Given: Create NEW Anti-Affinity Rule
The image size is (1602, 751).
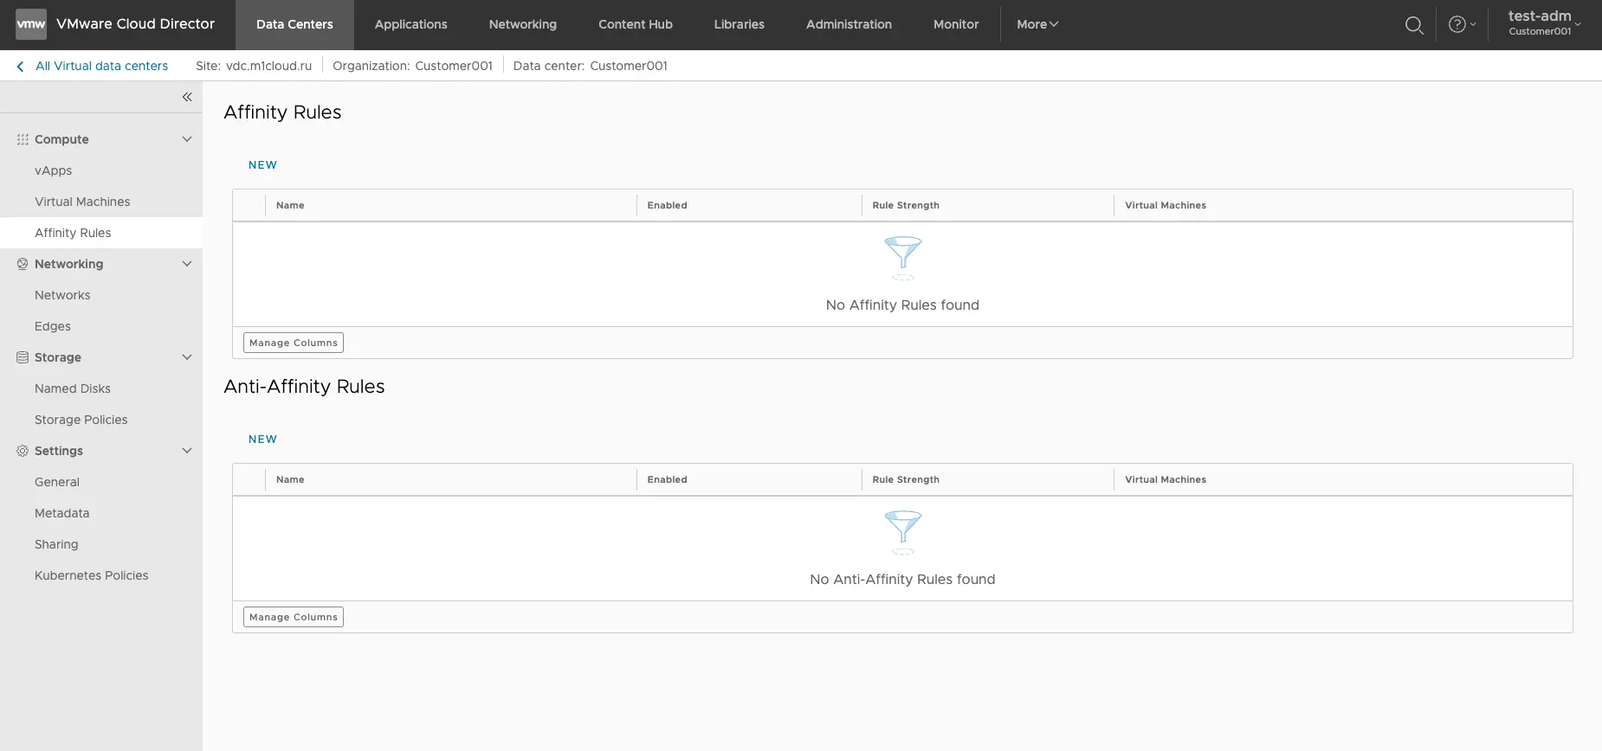Looking at the screenshot, I should click(x=263, y=440).
